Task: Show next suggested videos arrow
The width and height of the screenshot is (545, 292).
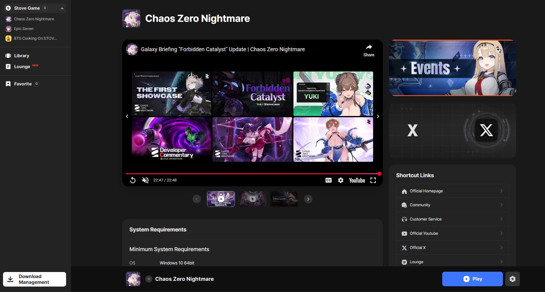Action: 378,116
